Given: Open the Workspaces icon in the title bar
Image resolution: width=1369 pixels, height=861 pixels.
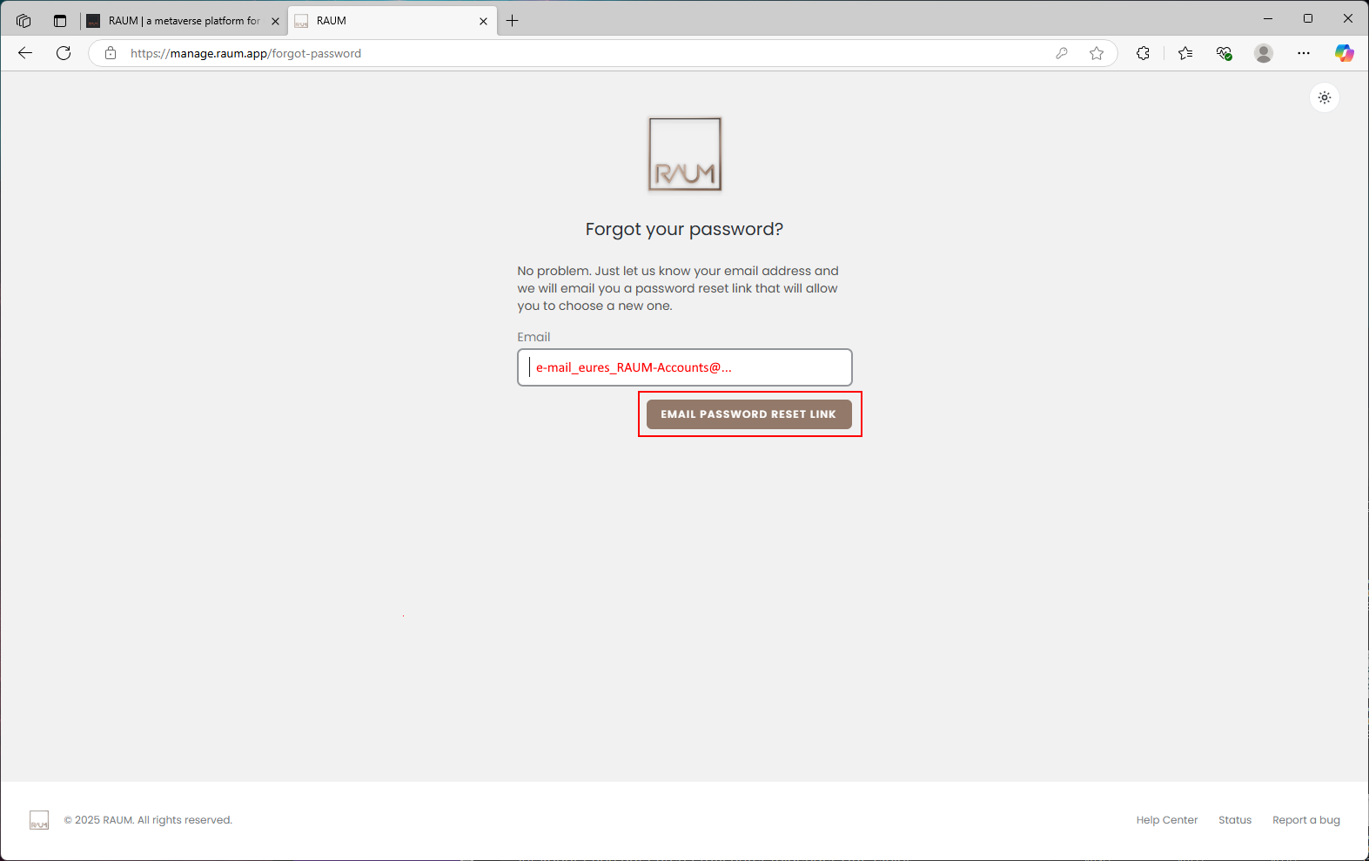Looking at the screenshot, I should [x=23, y=21].
